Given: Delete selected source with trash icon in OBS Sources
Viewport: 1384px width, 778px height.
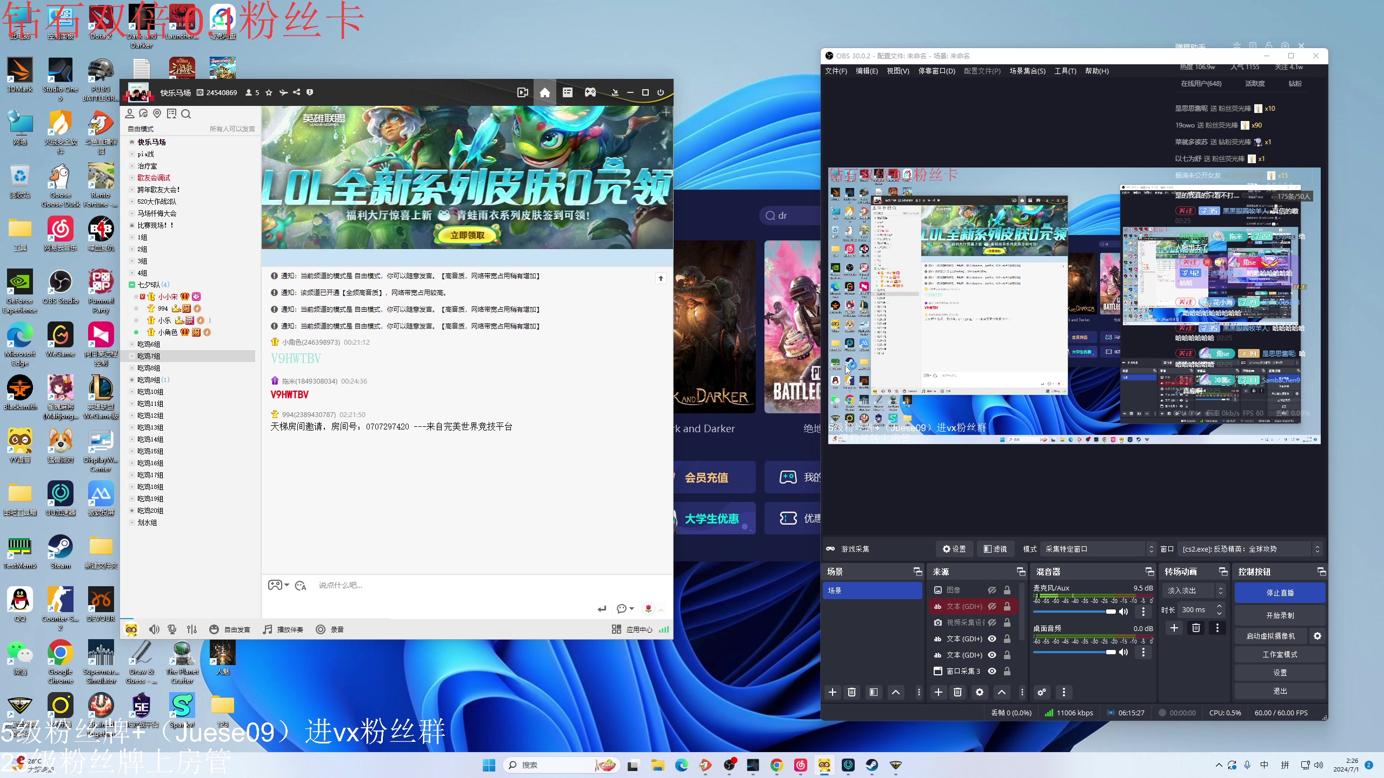Looking at the screenshot, I should (x=957, y=692).
